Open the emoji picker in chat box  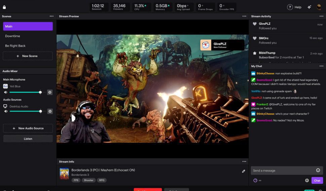(318, 171)
